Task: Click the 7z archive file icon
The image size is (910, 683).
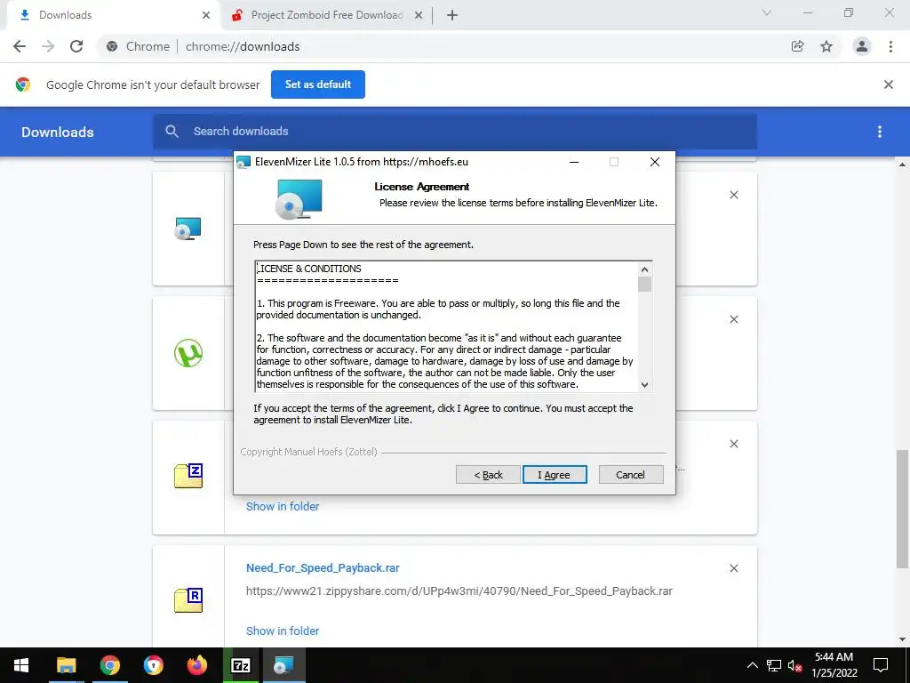Action: [x=188, y=477]
